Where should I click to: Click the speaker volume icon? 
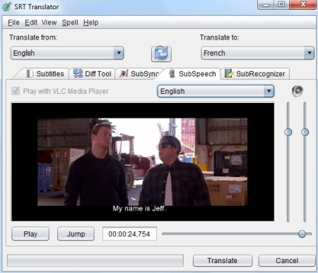(x=298, y=91)
